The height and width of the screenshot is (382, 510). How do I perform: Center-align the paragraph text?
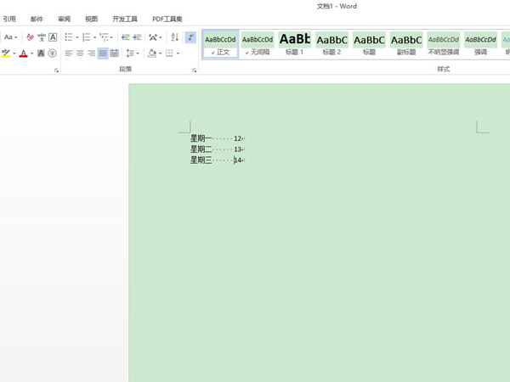click(80, 53)
